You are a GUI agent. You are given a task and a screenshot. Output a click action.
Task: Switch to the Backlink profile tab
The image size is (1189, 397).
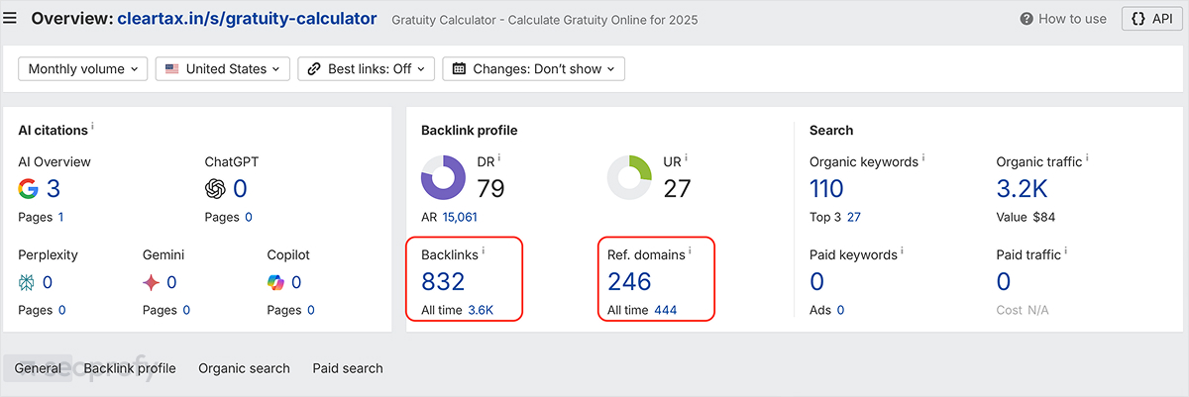130,368
